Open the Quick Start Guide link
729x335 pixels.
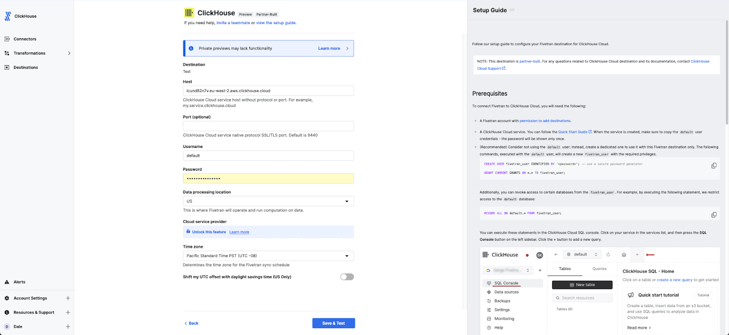[573, 132]
